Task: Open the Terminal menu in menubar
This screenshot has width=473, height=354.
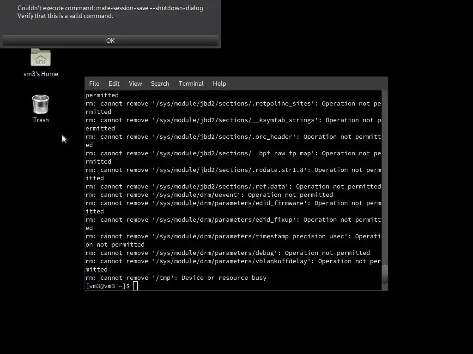Action: 191,84
